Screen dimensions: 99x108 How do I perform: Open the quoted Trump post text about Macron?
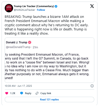click(x=47, y=66)
